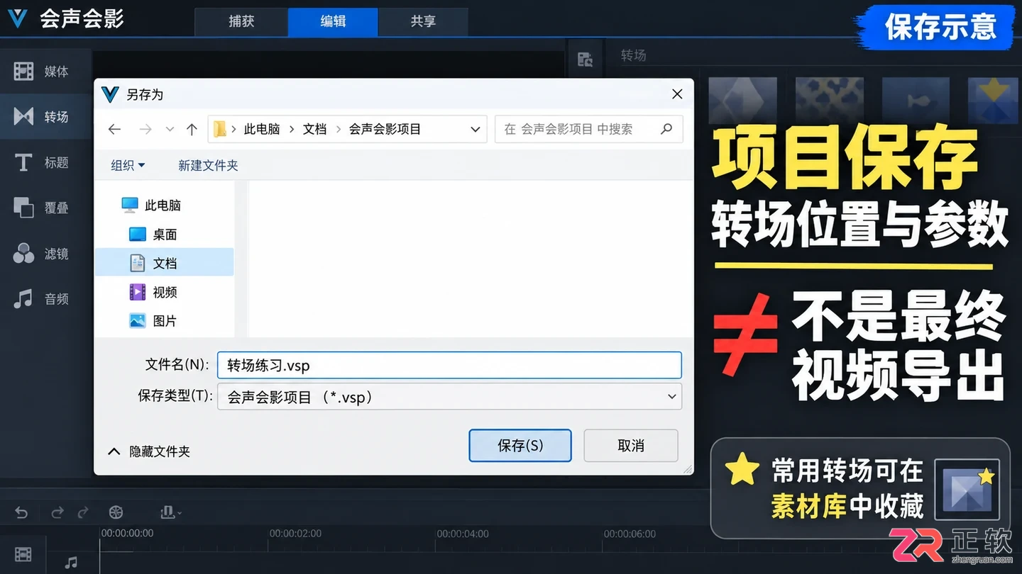Switch to the 编辑 edit tab

coord(333,21)
